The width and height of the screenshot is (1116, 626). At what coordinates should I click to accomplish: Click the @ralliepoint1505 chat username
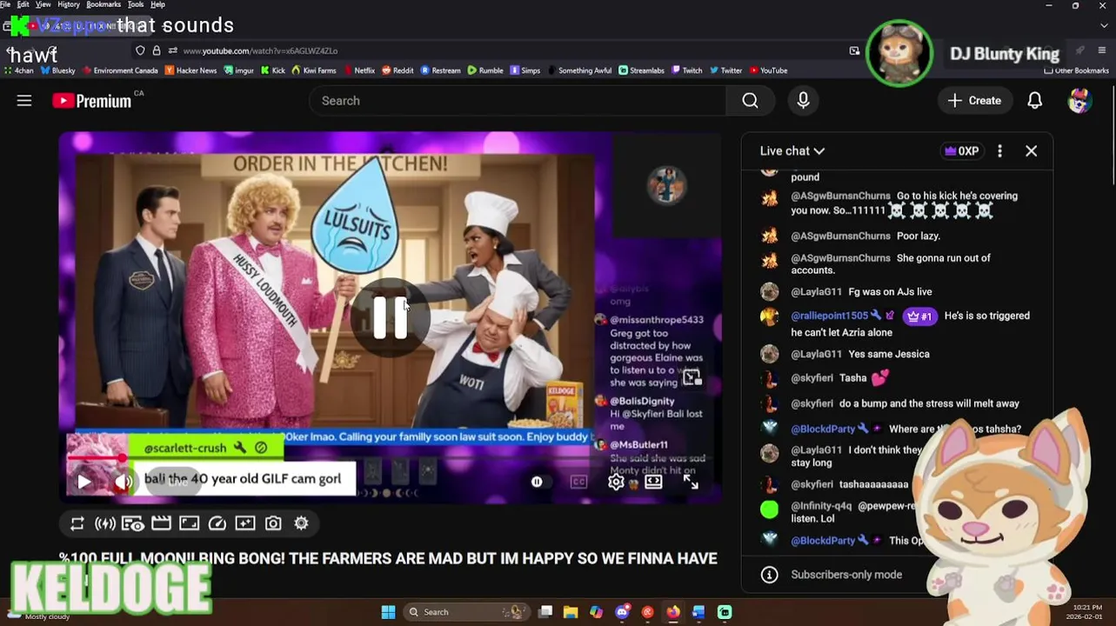tap(829, 316)
